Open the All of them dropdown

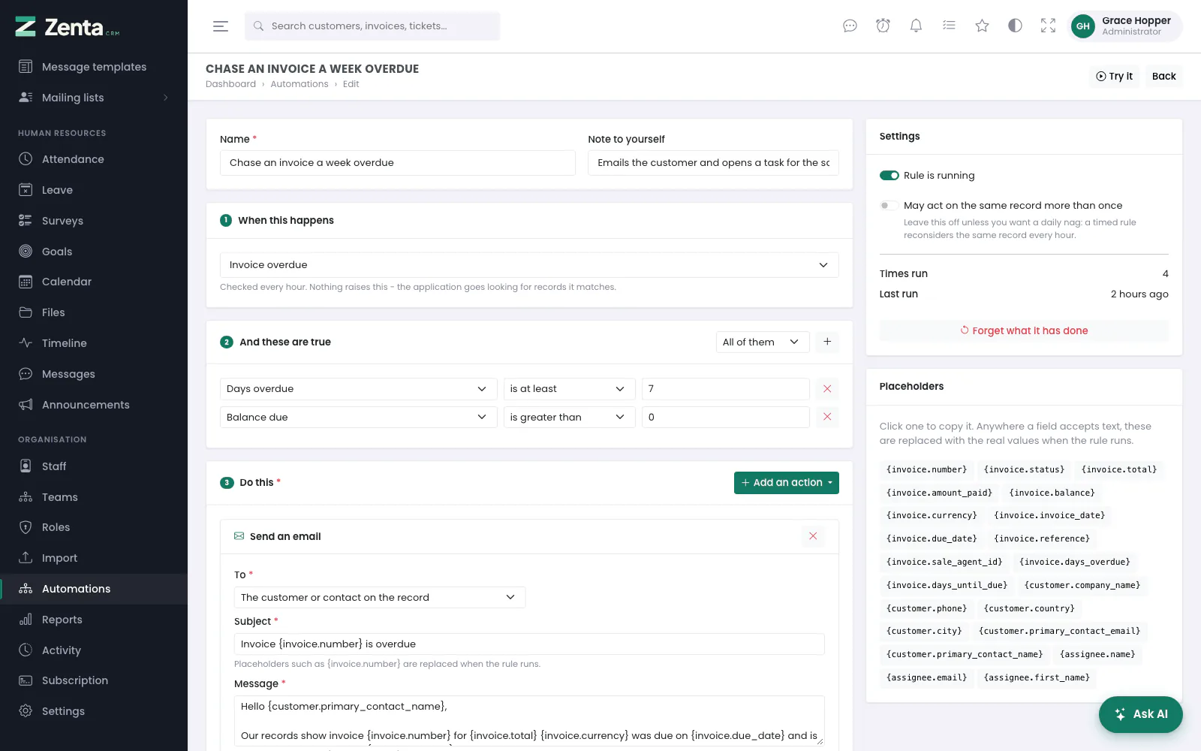[763, 342]
